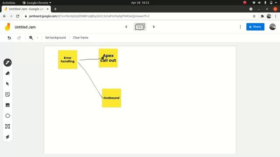Open Chrome's three-dot menu
The width and height of the screenshot is (280, 157).
[276, 16]
